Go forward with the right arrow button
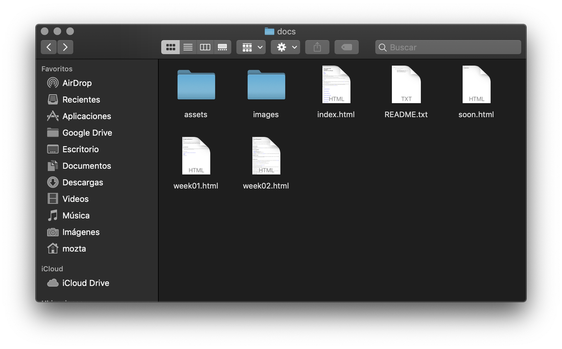The height and width of the screenshot is (349, 562). pyautogui.click(x=65, y=47)
